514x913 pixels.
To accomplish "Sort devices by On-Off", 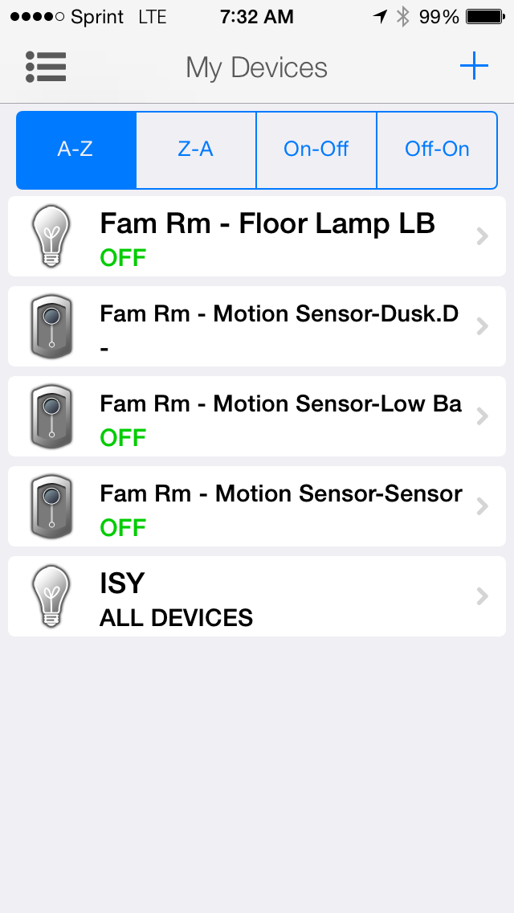I will pos(316,149).
